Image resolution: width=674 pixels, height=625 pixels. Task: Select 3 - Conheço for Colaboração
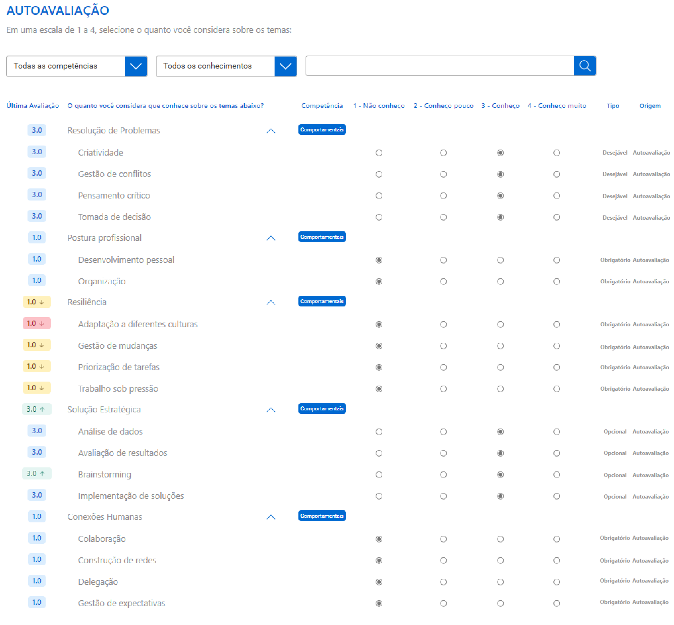(x=500, y=539)
